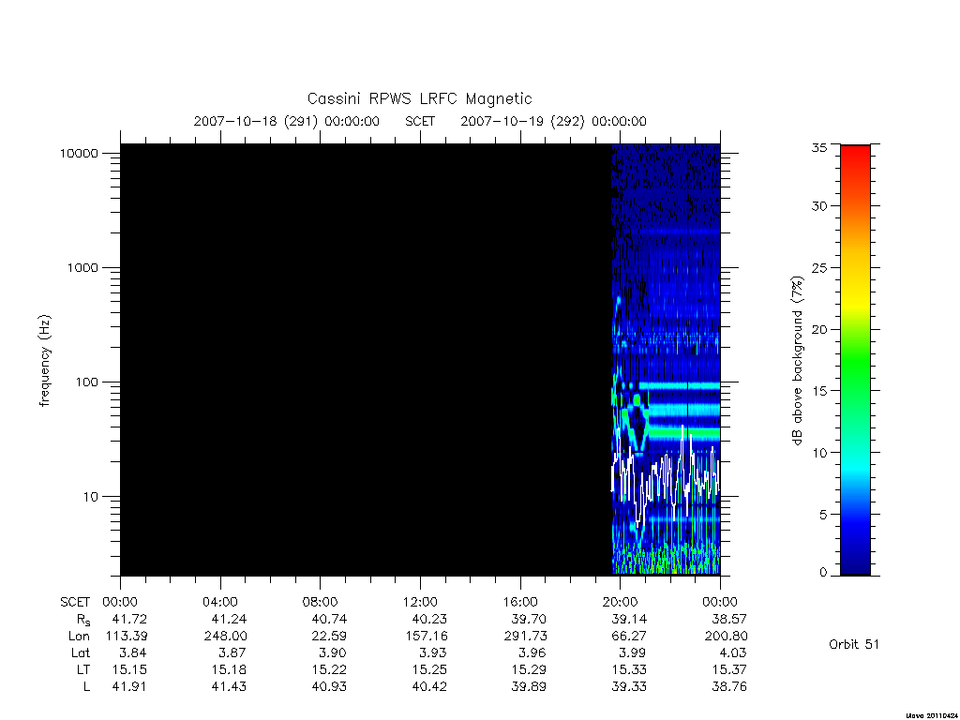Click the color bar gradient scale
Viewport: 960px width, 720px height.
click(x=855, y=360)
